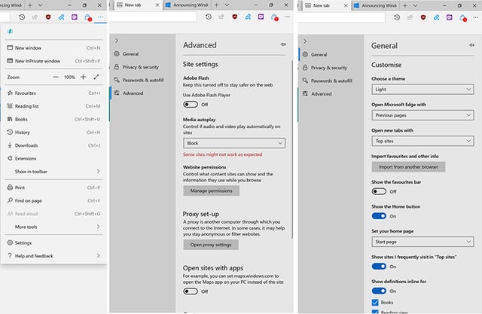Click History icon in middle window toolbar
Image resolution: width=482 pixels, height=314 pixels.
209,17
